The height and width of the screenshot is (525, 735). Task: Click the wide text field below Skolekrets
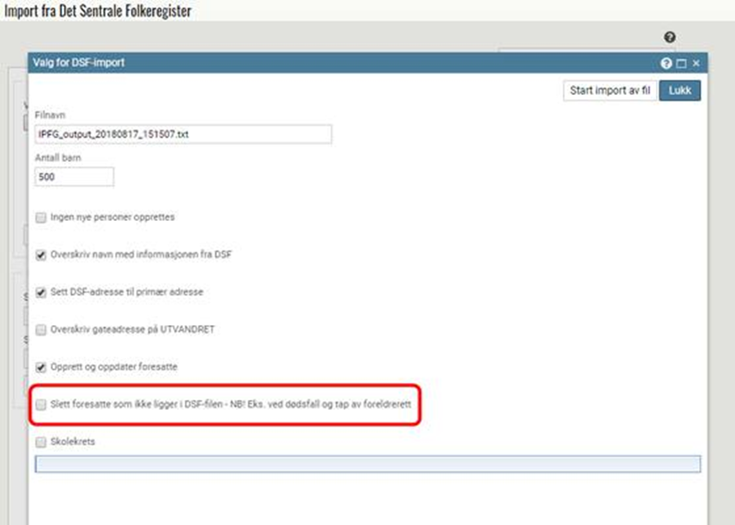pos(367,464)
